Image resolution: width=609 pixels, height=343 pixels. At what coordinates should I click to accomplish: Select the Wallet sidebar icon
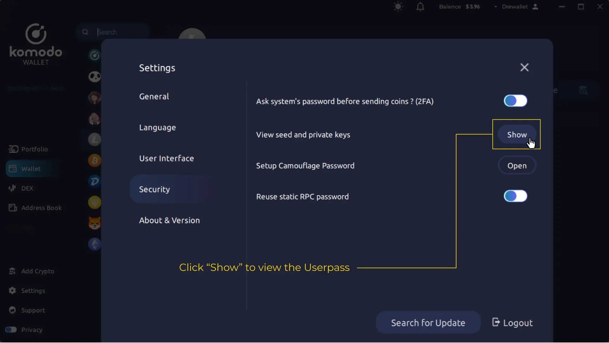coord(13,168)
